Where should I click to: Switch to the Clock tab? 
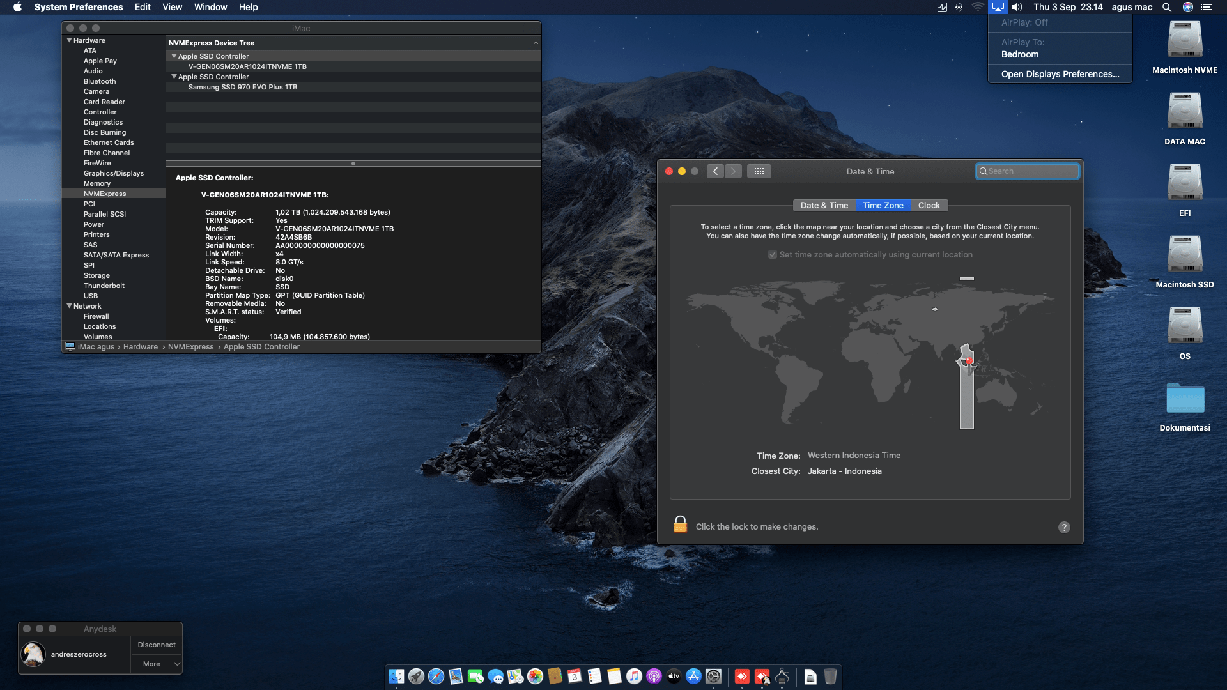click(929, 205)
